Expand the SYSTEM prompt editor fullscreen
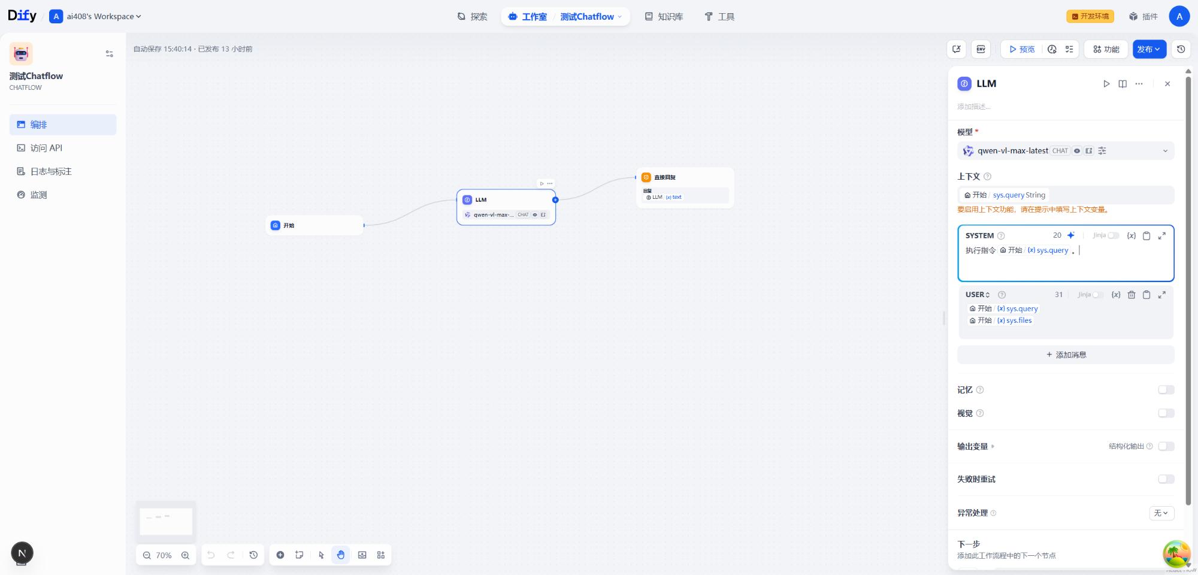1198x575 pixels. (x=1161, y=235)
